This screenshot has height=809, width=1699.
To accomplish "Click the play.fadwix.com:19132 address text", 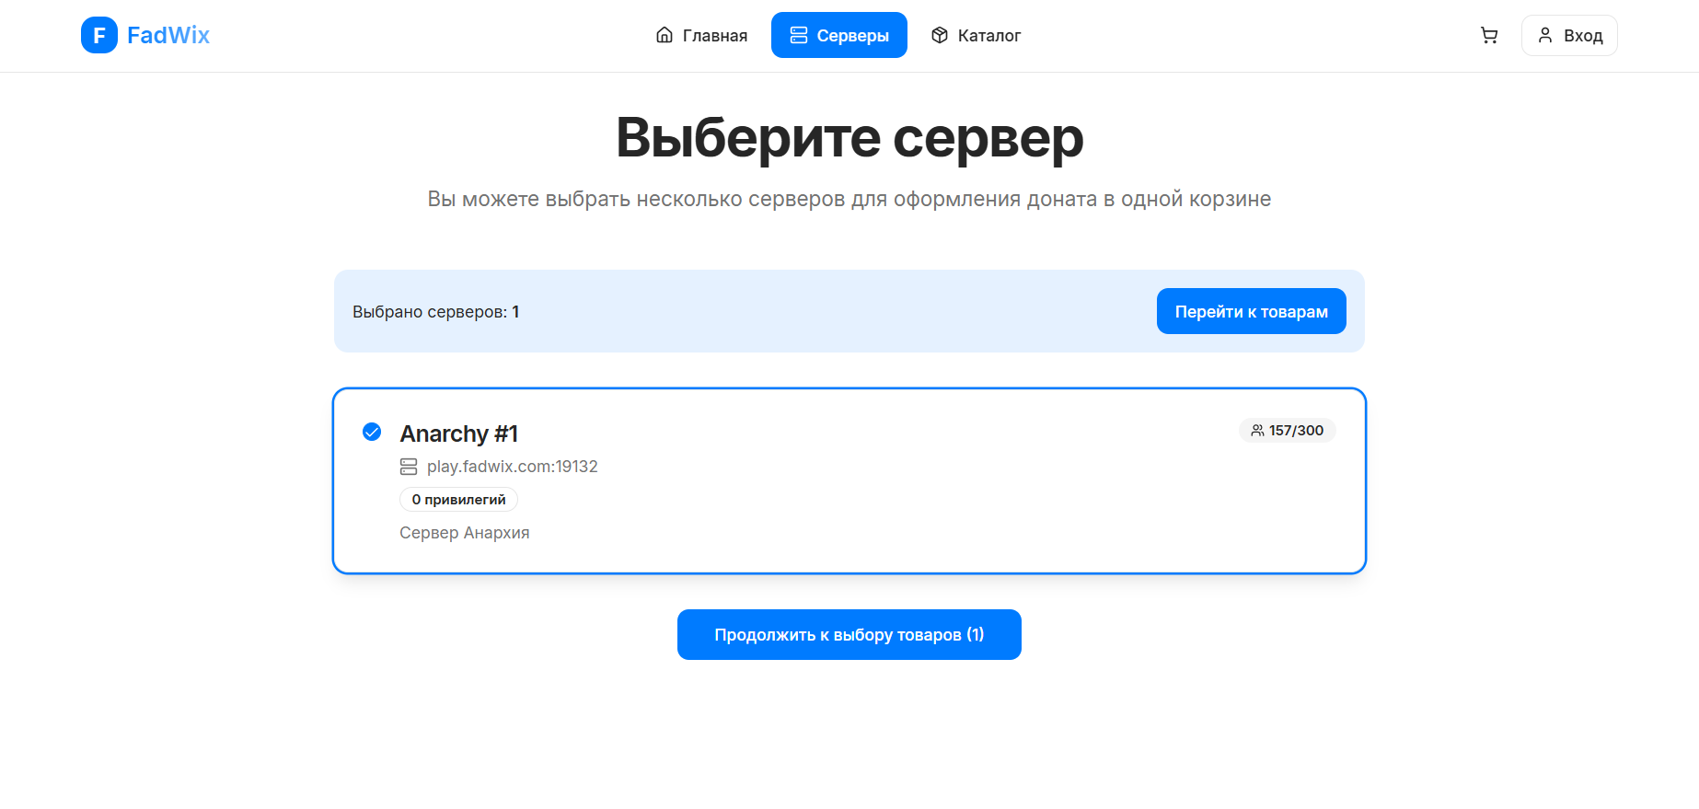I will click(x=512, y=467).
